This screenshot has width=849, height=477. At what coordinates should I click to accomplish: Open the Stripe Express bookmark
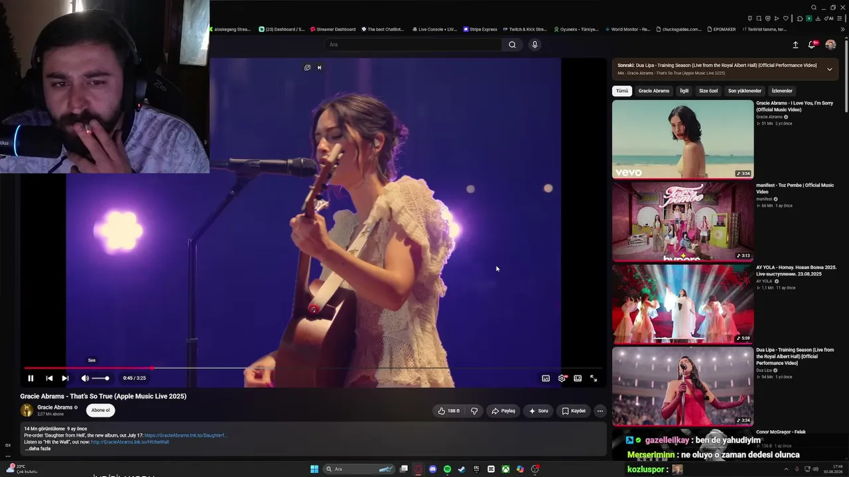click(x=480, y=29)
